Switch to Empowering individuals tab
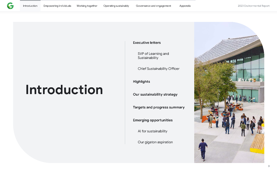 [x=57, y=6]
